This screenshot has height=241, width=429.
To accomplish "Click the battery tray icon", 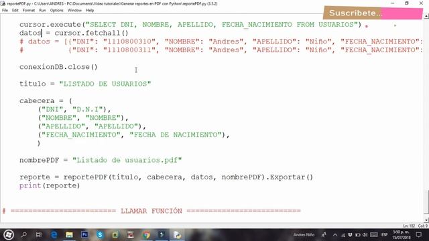I will [357, 235].
